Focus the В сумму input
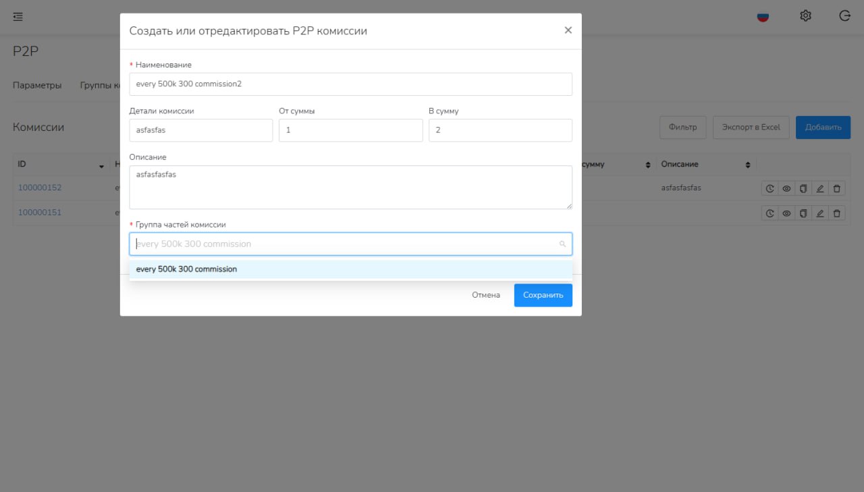This screenshot has width=864, height=492. pyautogui.click(x=500, y=130)
